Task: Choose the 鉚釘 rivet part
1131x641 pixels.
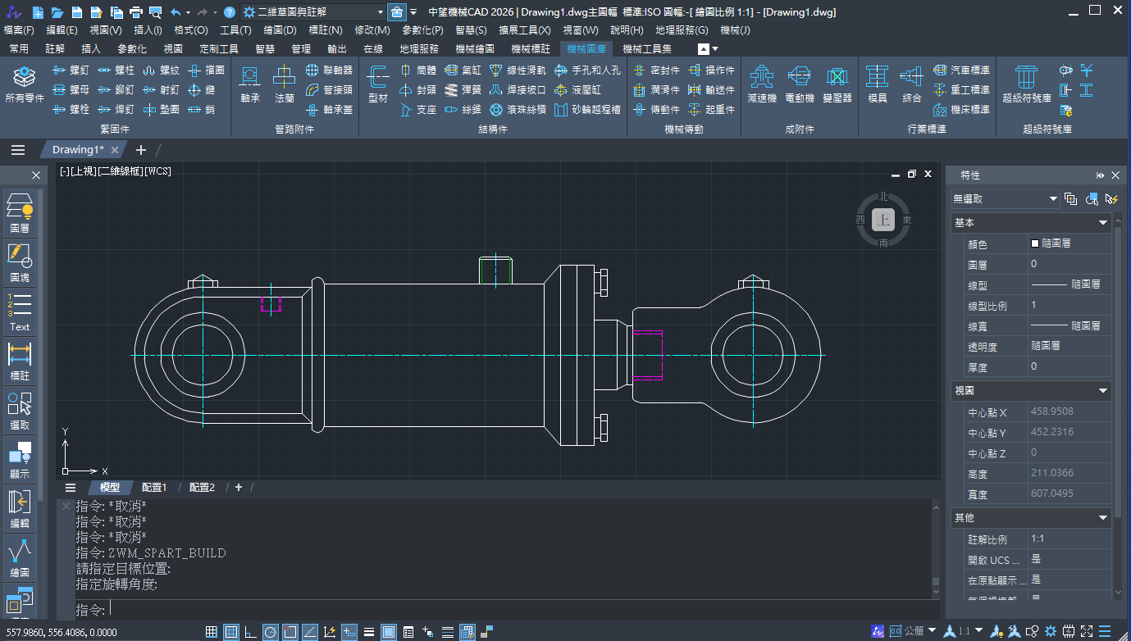Action: tap(116, 90)
